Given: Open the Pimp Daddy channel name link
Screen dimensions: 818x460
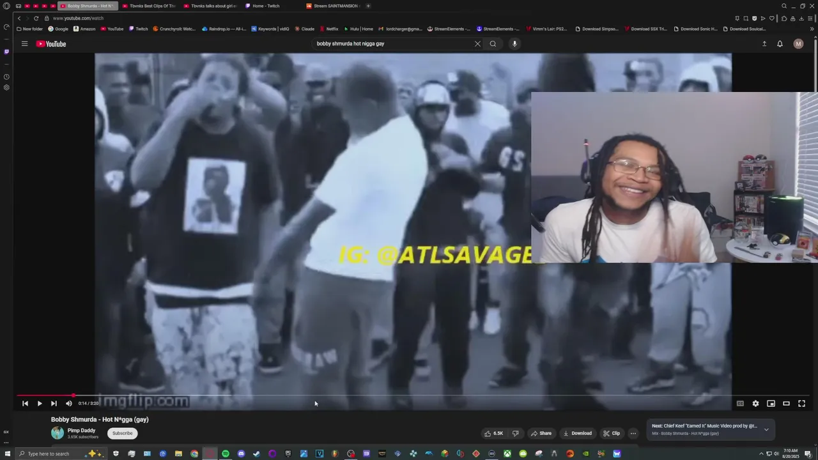Looking at the screenshot, I should click(81, 431).
